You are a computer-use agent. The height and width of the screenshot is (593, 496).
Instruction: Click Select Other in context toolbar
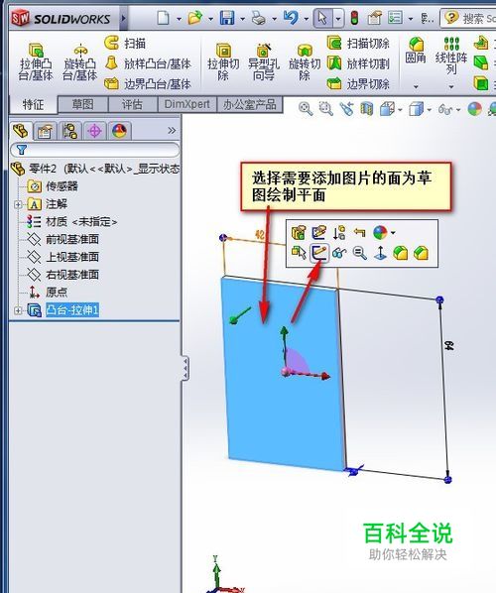point(299,252)
